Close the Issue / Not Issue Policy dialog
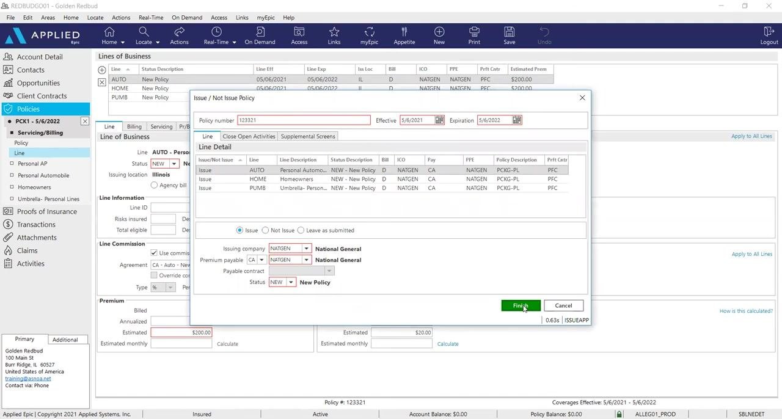 tap(582, 98)
